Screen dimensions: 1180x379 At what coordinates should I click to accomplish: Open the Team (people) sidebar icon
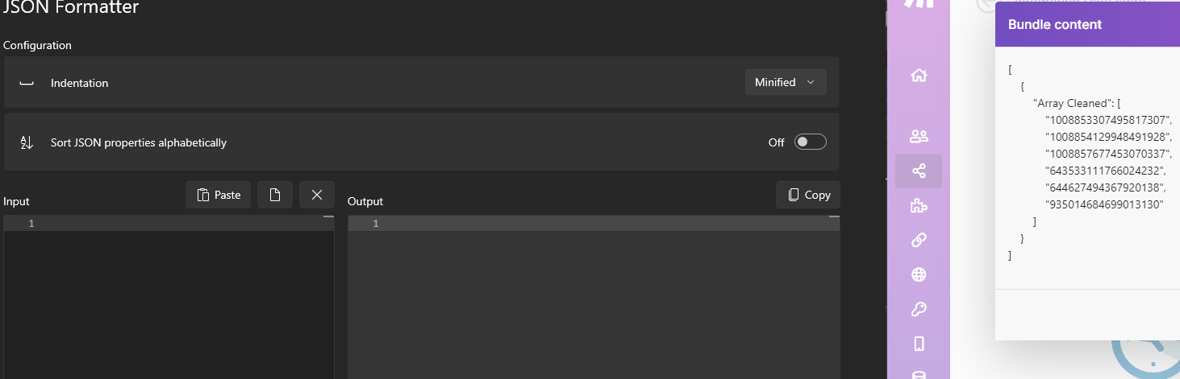tap(918, 136)
